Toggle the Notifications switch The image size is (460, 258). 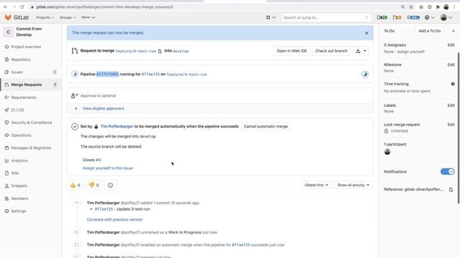pos(447,172)
